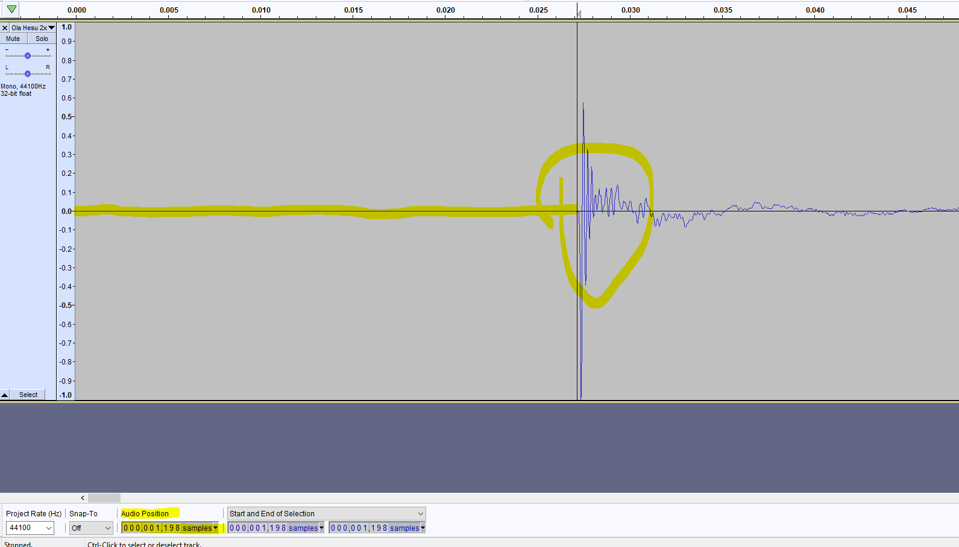Open the Snap-To dropdown

pos(91,528)
